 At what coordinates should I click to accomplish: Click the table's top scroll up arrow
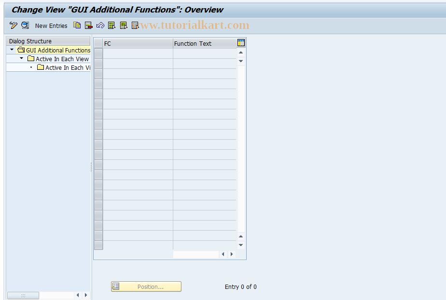(x=241, y=52)
